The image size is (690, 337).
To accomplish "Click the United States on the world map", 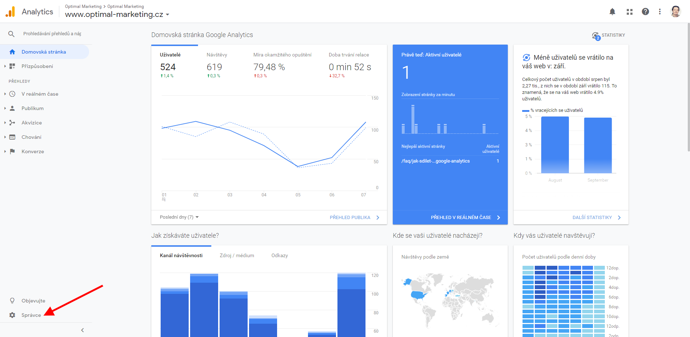I will tap(418, 295).
